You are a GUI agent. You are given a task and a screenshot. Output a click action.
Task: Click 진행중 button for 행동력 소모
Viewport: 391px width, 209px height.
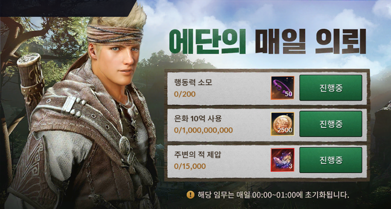coord(331,88)
